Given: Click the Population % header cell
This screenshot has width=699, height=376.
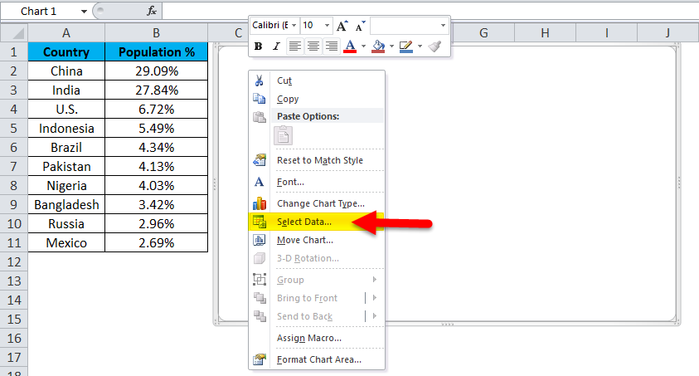Looking at the screenshot, I should click(157, 52).
